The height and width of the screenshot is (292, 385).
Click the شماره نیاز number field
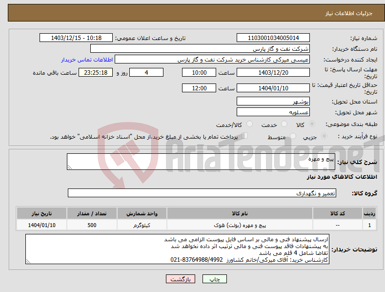pos(273,38)
